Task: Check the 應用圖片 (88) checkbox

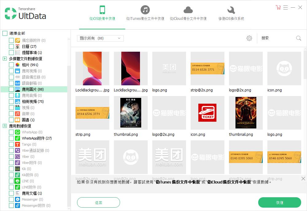Action: coord(11,89)
